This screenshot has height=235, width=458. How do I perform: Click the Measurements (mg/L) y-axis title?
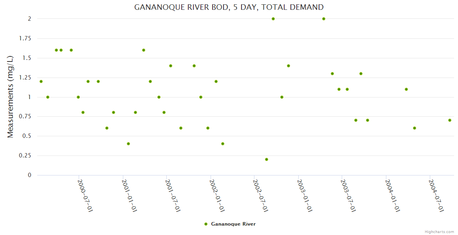(11, 97)
